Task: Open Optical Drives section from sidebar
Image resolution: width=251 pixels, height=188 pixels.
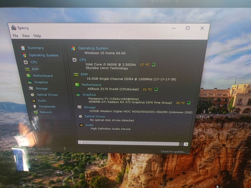Action: point(47,95)
